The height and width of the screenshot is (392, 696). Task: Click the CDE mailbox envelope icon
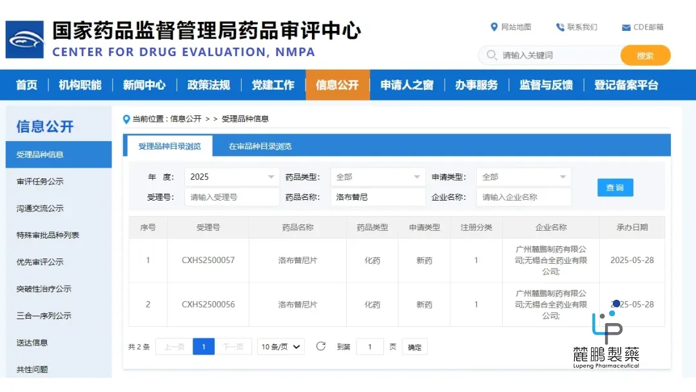[626, 28]
